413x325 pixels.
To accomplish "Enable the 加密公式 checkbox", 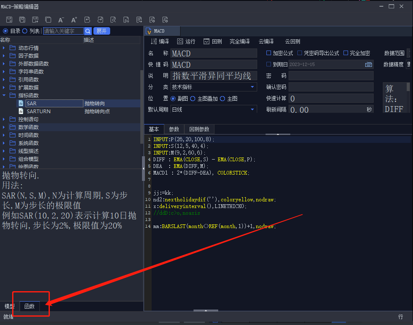I will pyautogui.click(x=268, y=53).
